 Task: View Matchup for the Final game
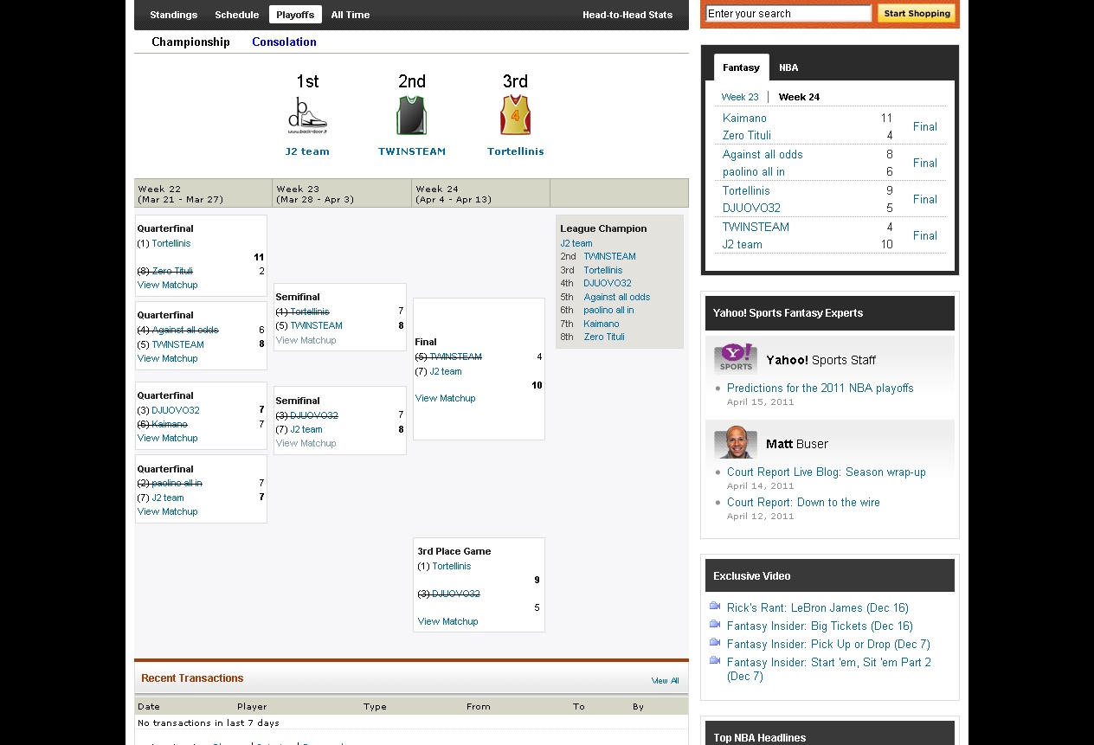tap(446, 398)
